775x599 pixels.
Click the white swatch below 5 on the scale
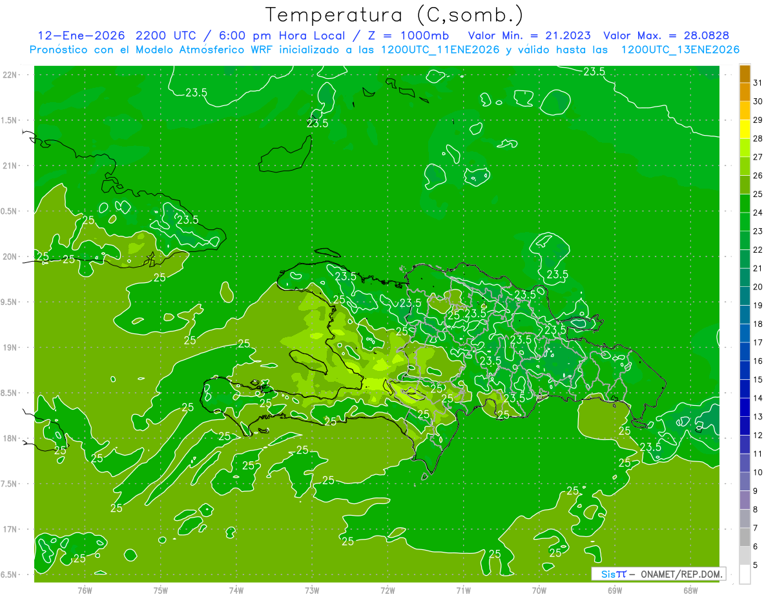(x=745, y=574)
